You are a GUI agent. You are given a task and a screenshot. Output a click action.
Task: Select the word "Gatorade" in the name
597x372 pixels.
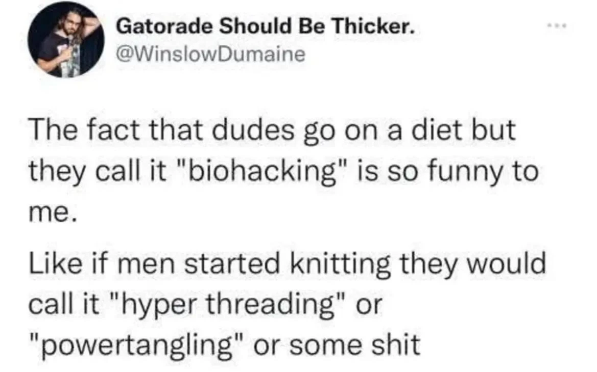tap(165, 26)
